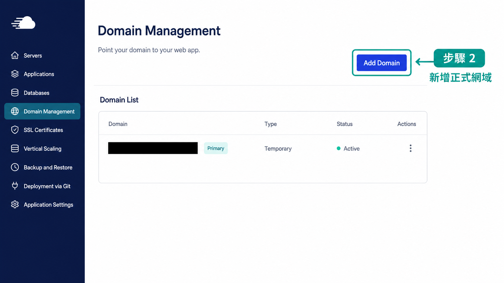Click the Domain column header
The width and height of the screenshot is (504, 283).
pyautogui.click(x=118, y=124)
